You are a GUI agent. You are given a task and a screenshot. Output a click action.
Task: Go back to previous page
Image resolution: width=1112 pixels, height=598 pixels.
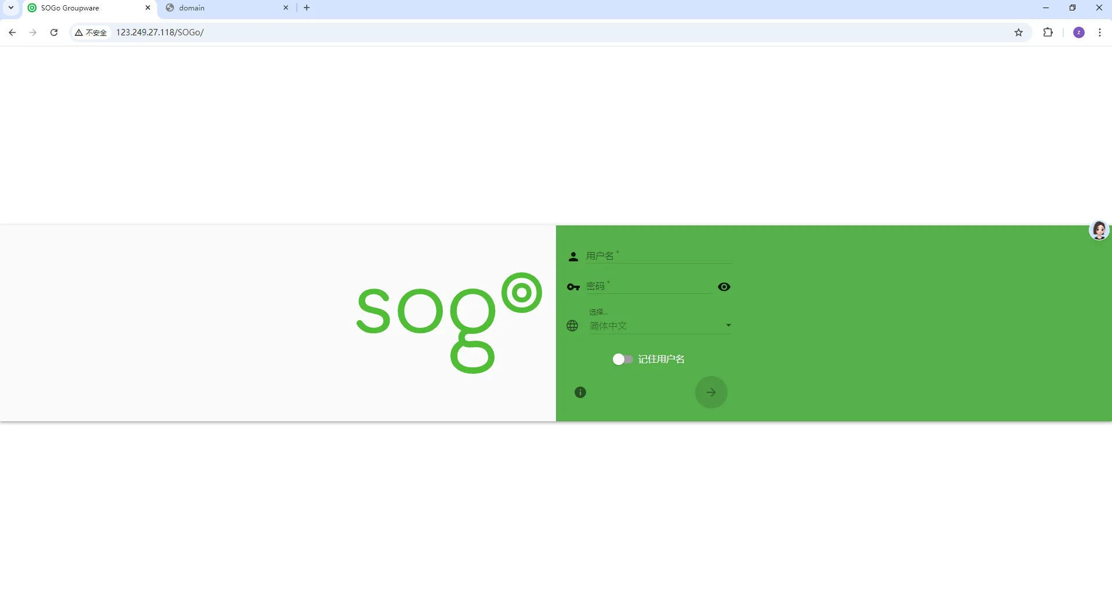[x=12, y=32]
